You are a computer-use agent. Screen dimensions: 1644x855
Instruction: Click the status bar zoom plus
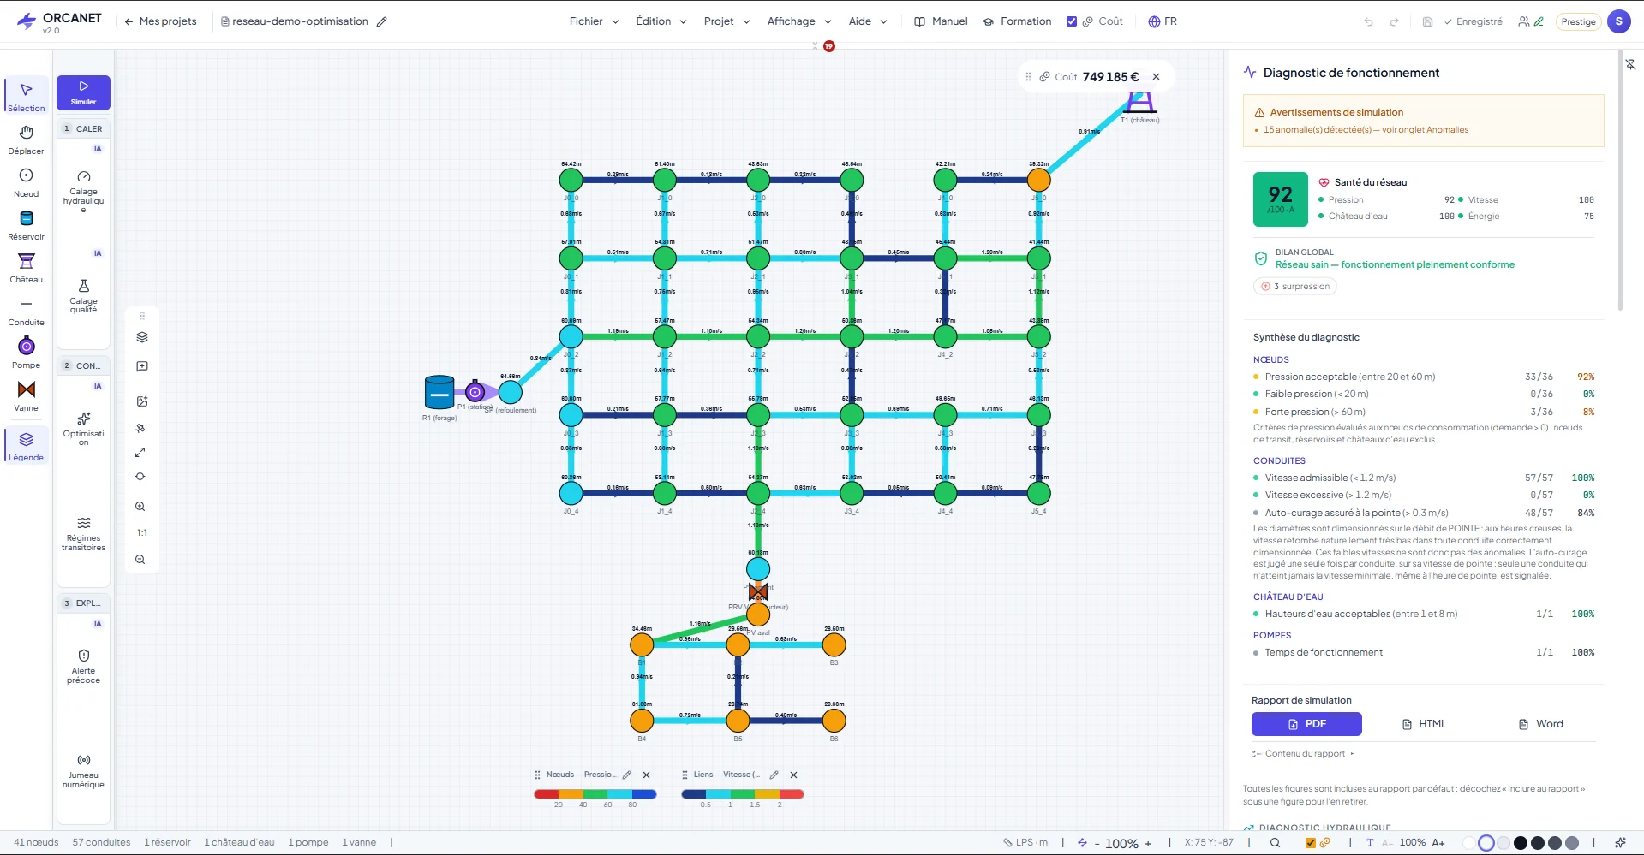coord(1148,843)
